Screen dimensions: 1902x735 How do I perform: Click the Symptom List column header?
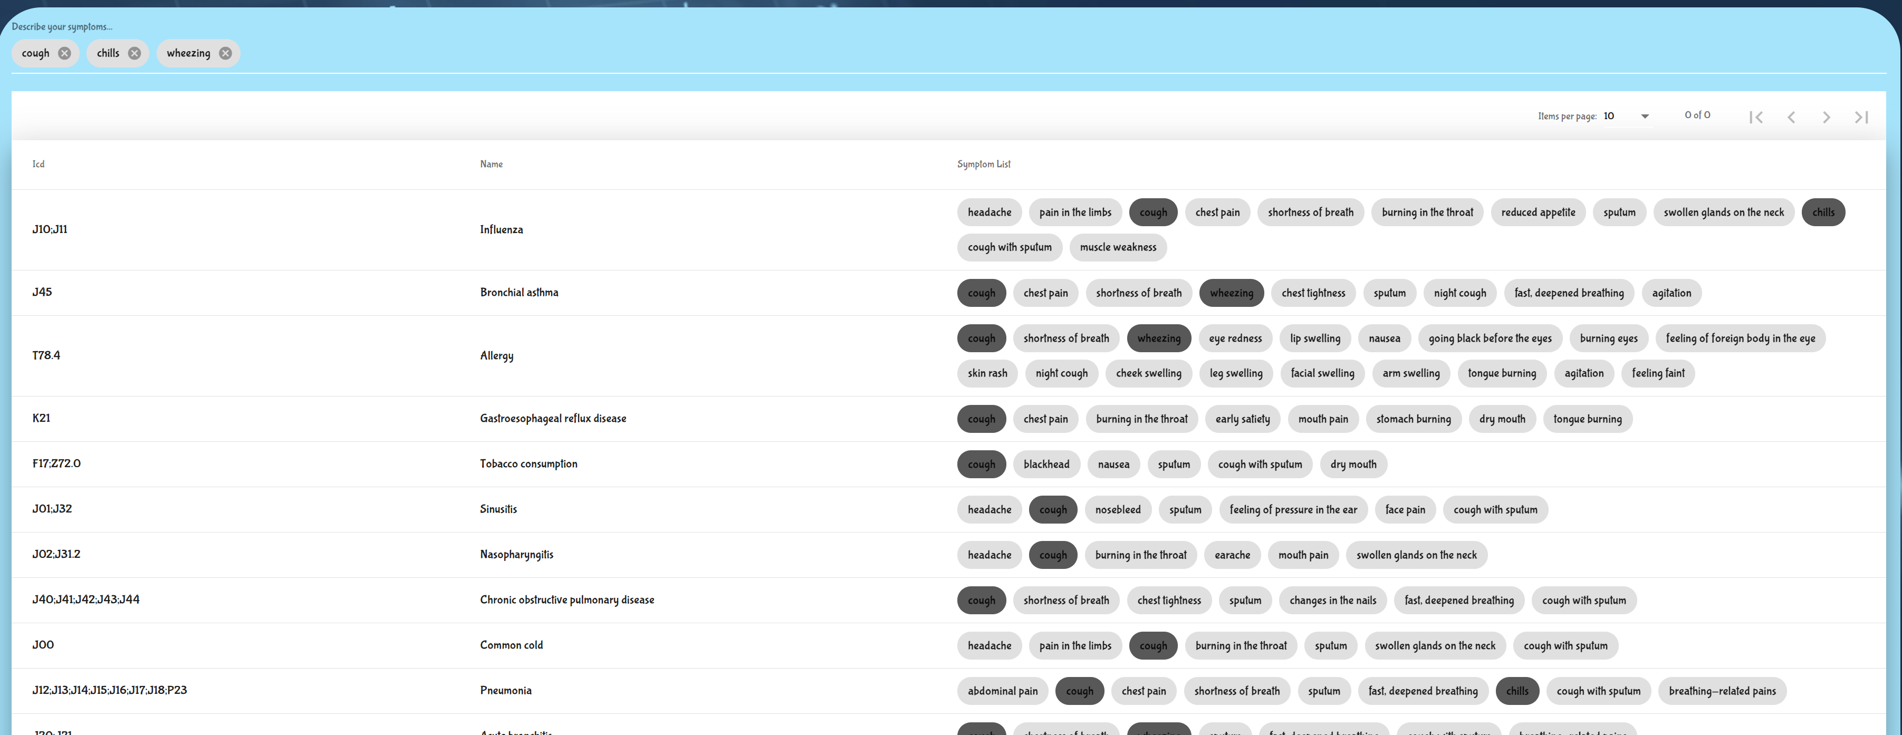[x=984, y=164]
